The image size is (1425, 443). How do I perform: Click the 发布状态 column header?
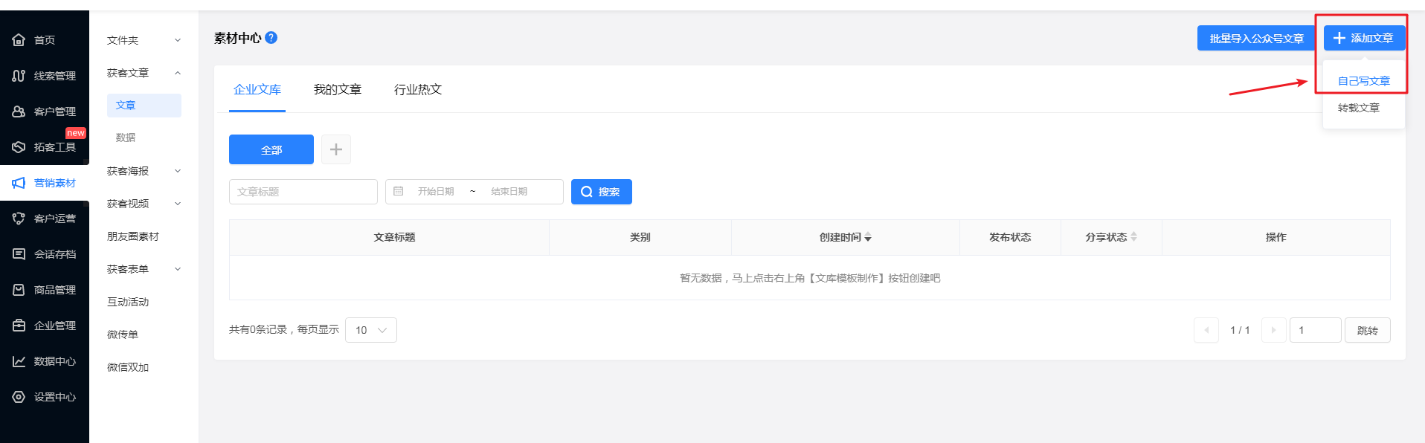coord(1010,237)
